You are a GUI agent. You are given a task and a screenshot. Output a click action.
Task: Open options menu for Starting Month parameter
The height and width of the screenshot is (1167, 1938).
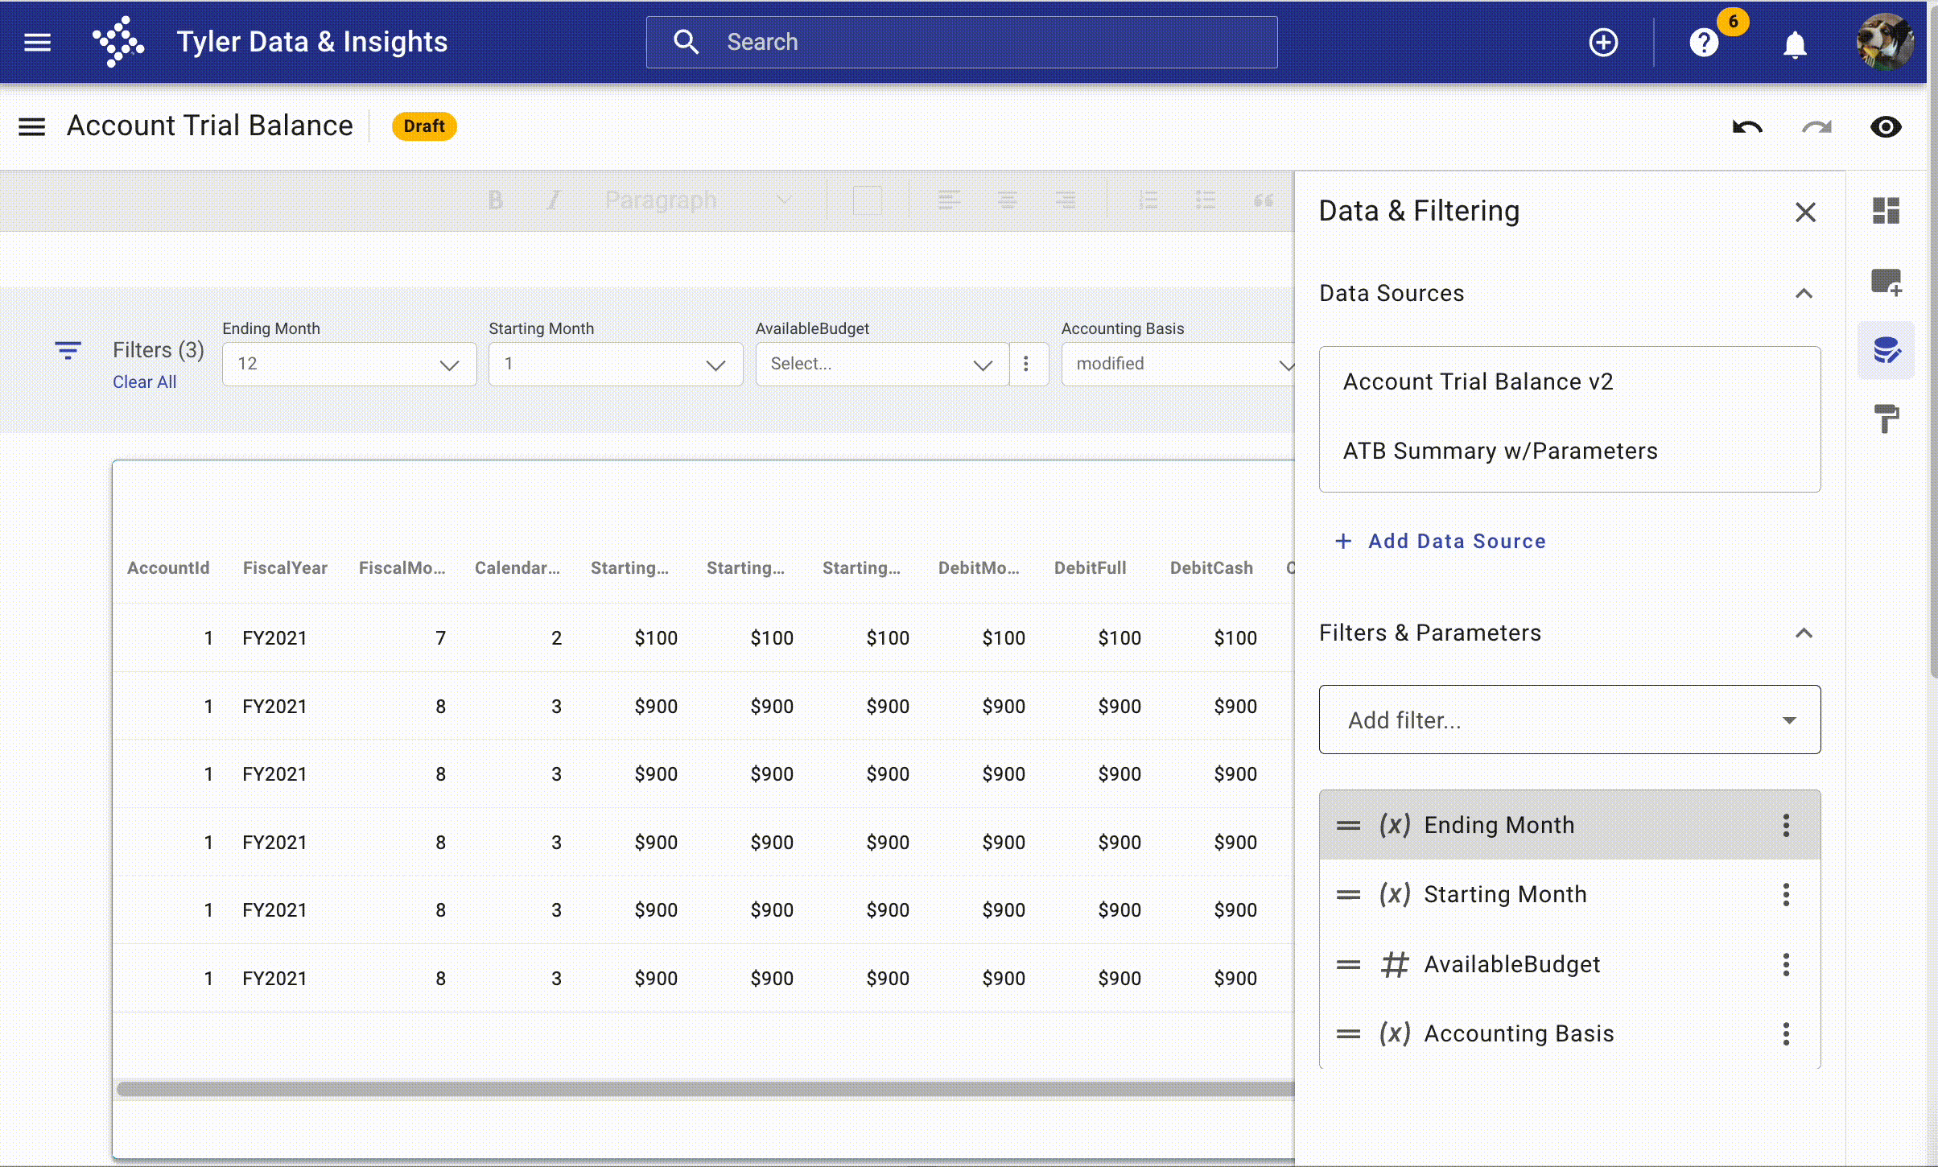[1786, 894]
